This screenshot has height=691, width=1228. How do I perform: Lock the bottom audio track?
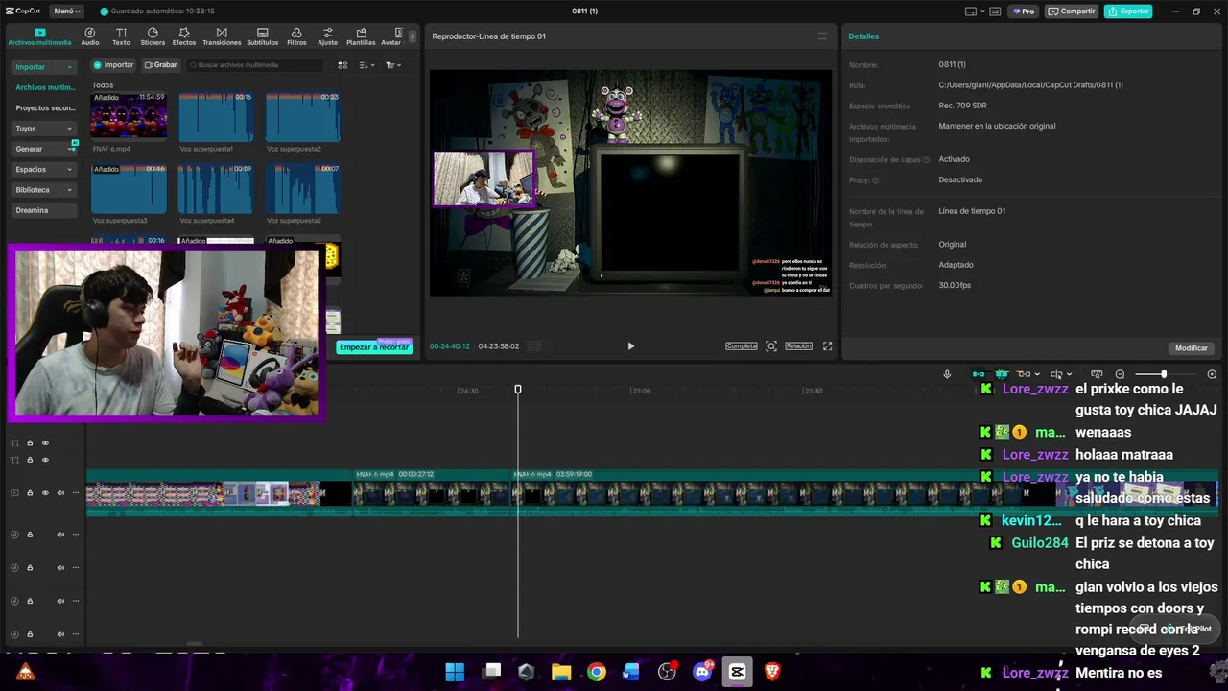pyautogui.click(x=30, y=634)
